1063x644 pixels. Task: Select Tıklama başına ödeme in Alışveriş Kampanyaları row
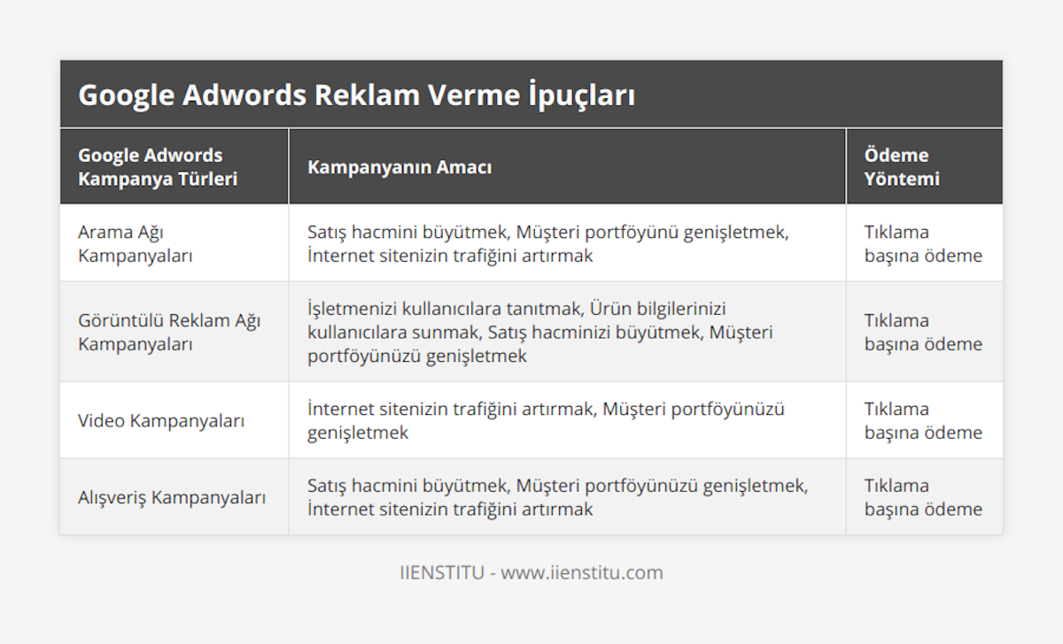[923, 497]
